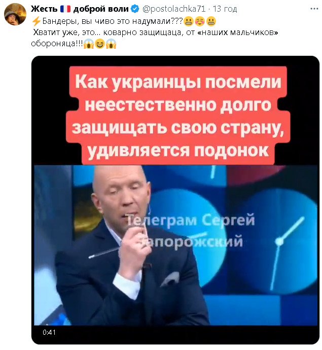This screenshot has height=350, width=322.
Task: Click the lightning bolt emoji starting the tweet
Action: point(37,21)
